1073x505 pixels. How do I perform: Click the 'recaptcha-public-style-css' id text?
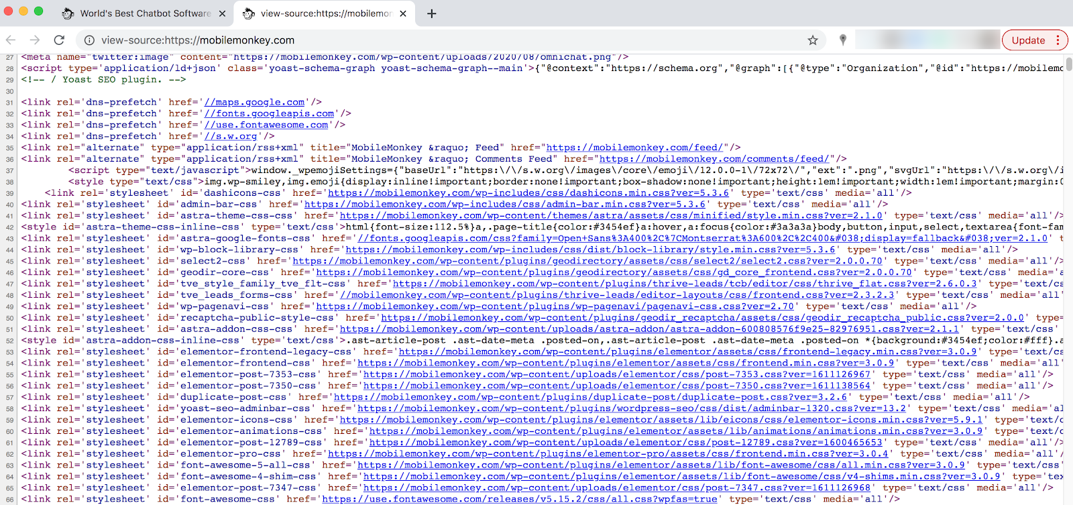258,318
